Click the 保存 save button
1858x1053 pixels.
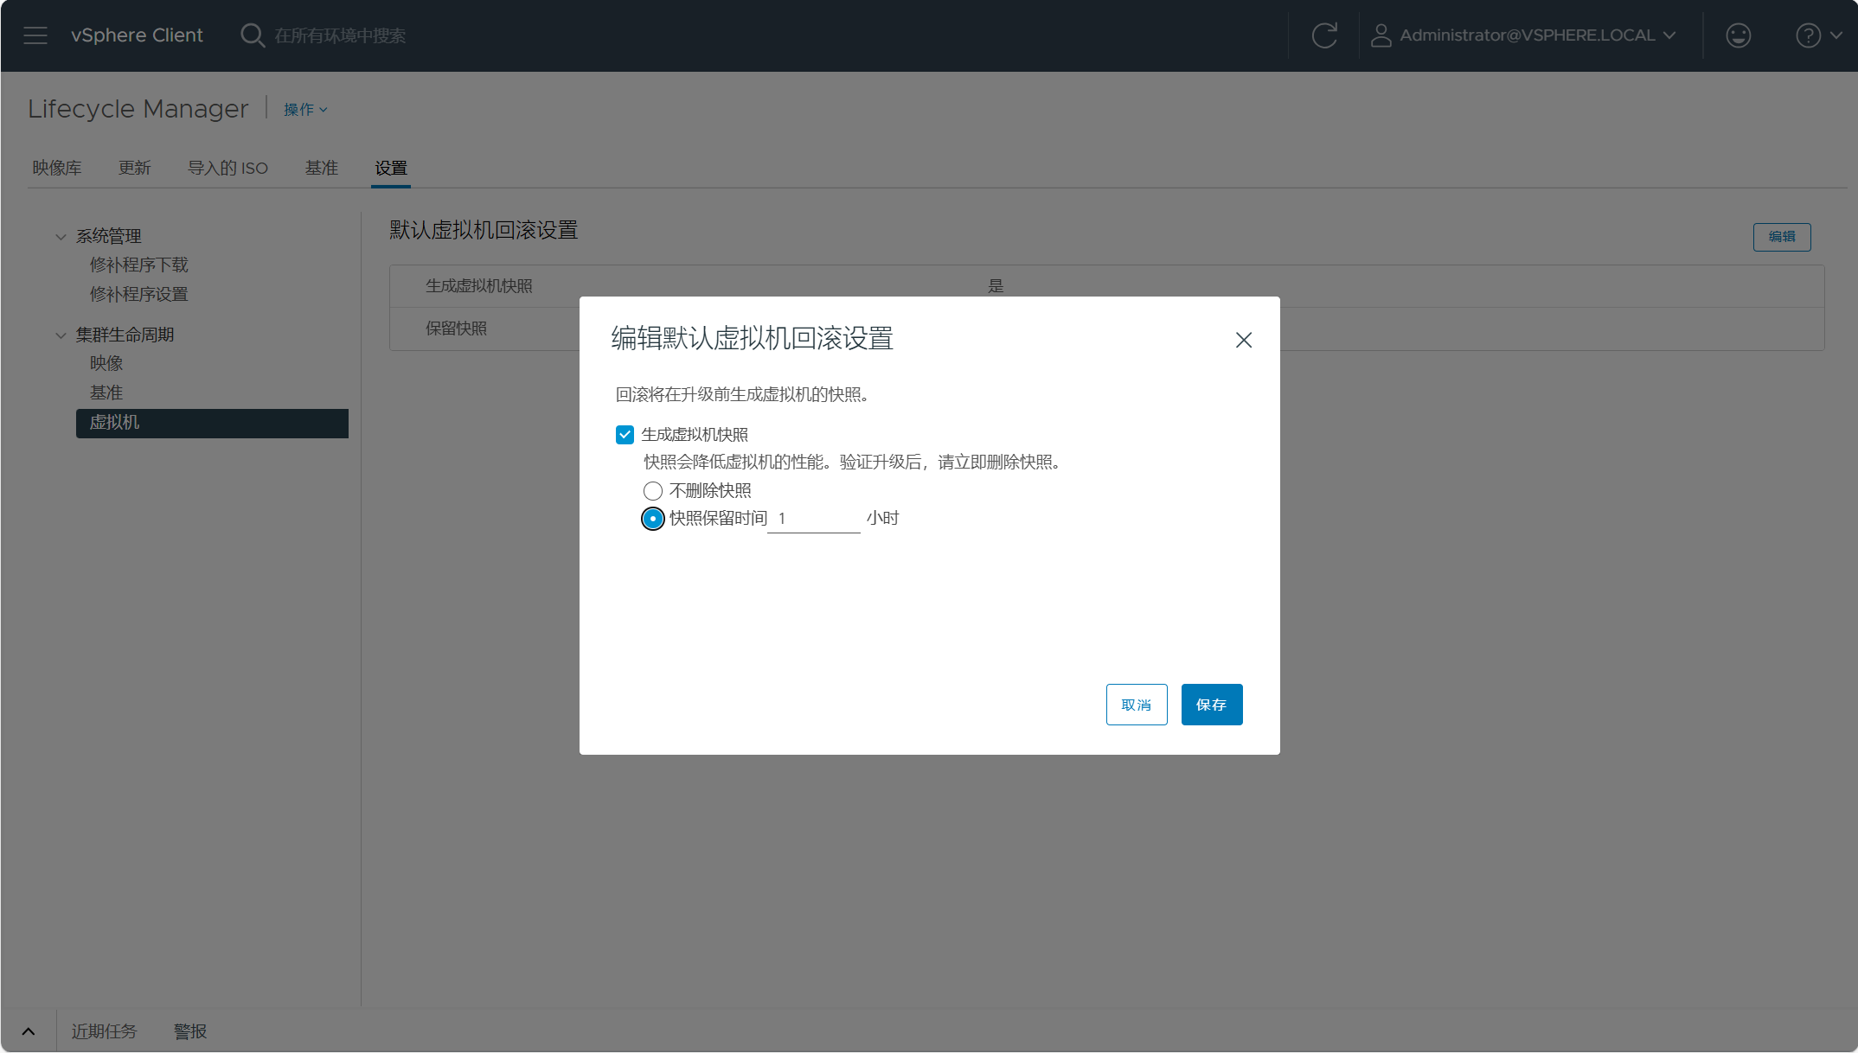1211,705
